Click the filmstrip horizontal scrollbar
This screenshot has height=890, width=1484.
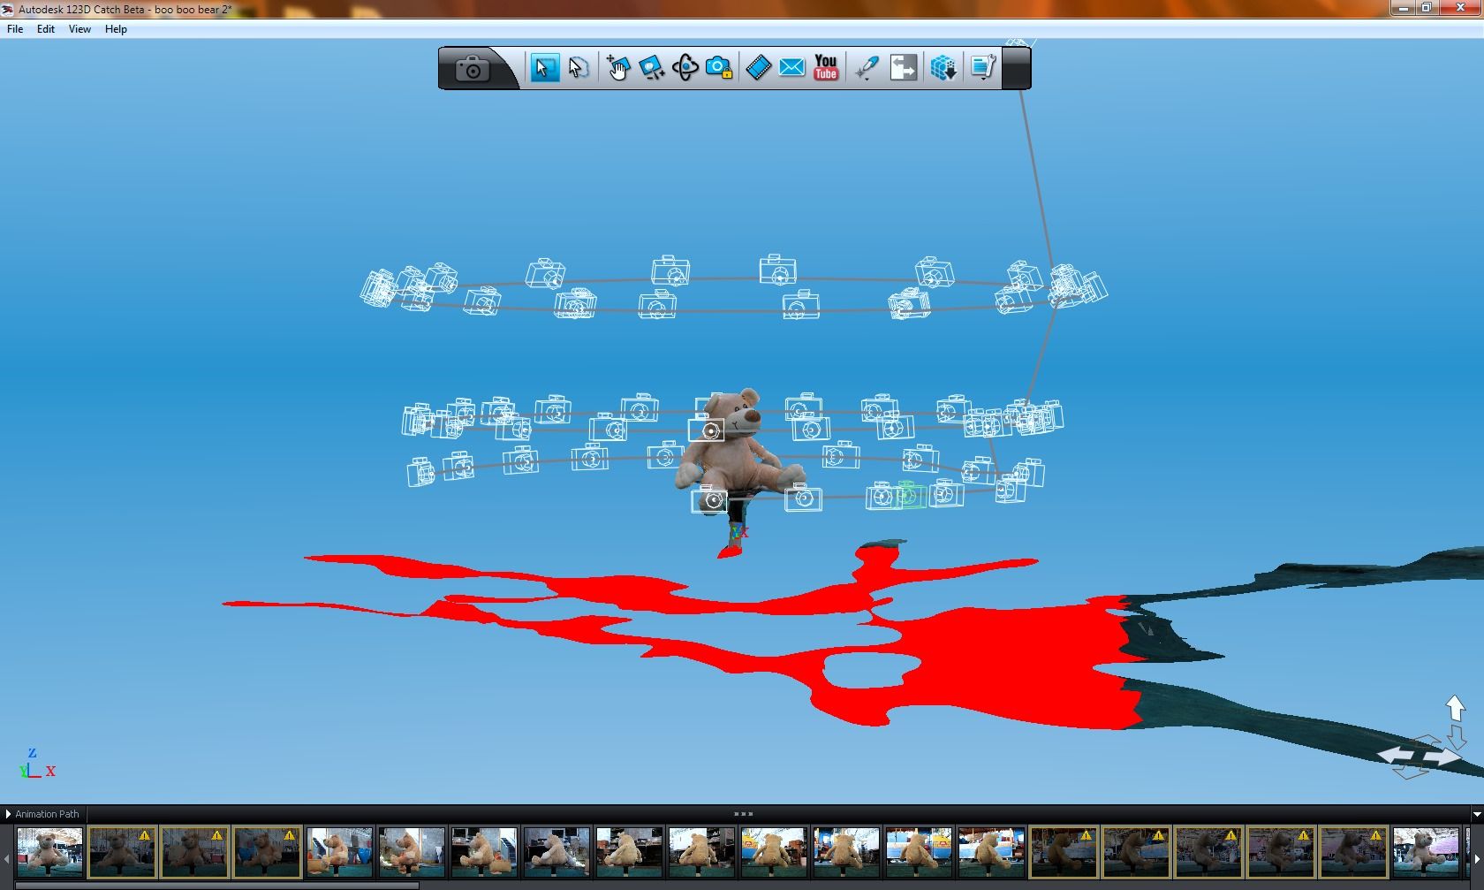tap(212, 885)
